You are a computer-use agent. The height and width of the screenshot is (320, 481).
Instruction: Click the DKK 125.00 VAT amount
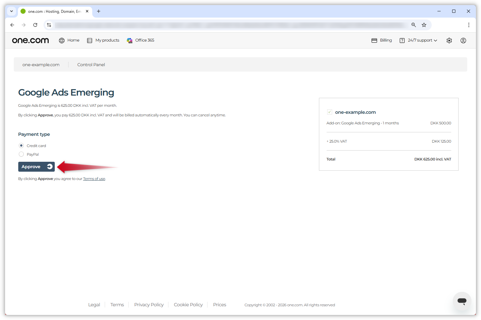(x=441, y=141)
